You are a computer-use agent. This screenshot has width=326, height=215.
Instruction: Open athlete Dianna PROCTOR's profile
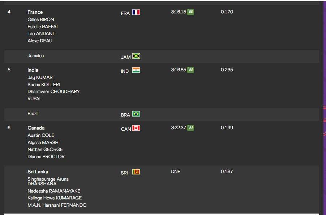tap(46, 156)
